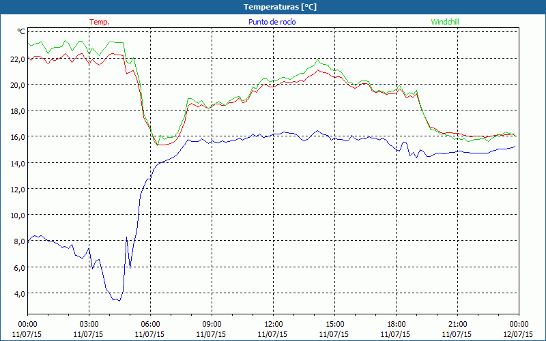The height and width of the screenshot is (341, 546).
Task: Click the 6,0 y-axis value
Action: [19, 267]
